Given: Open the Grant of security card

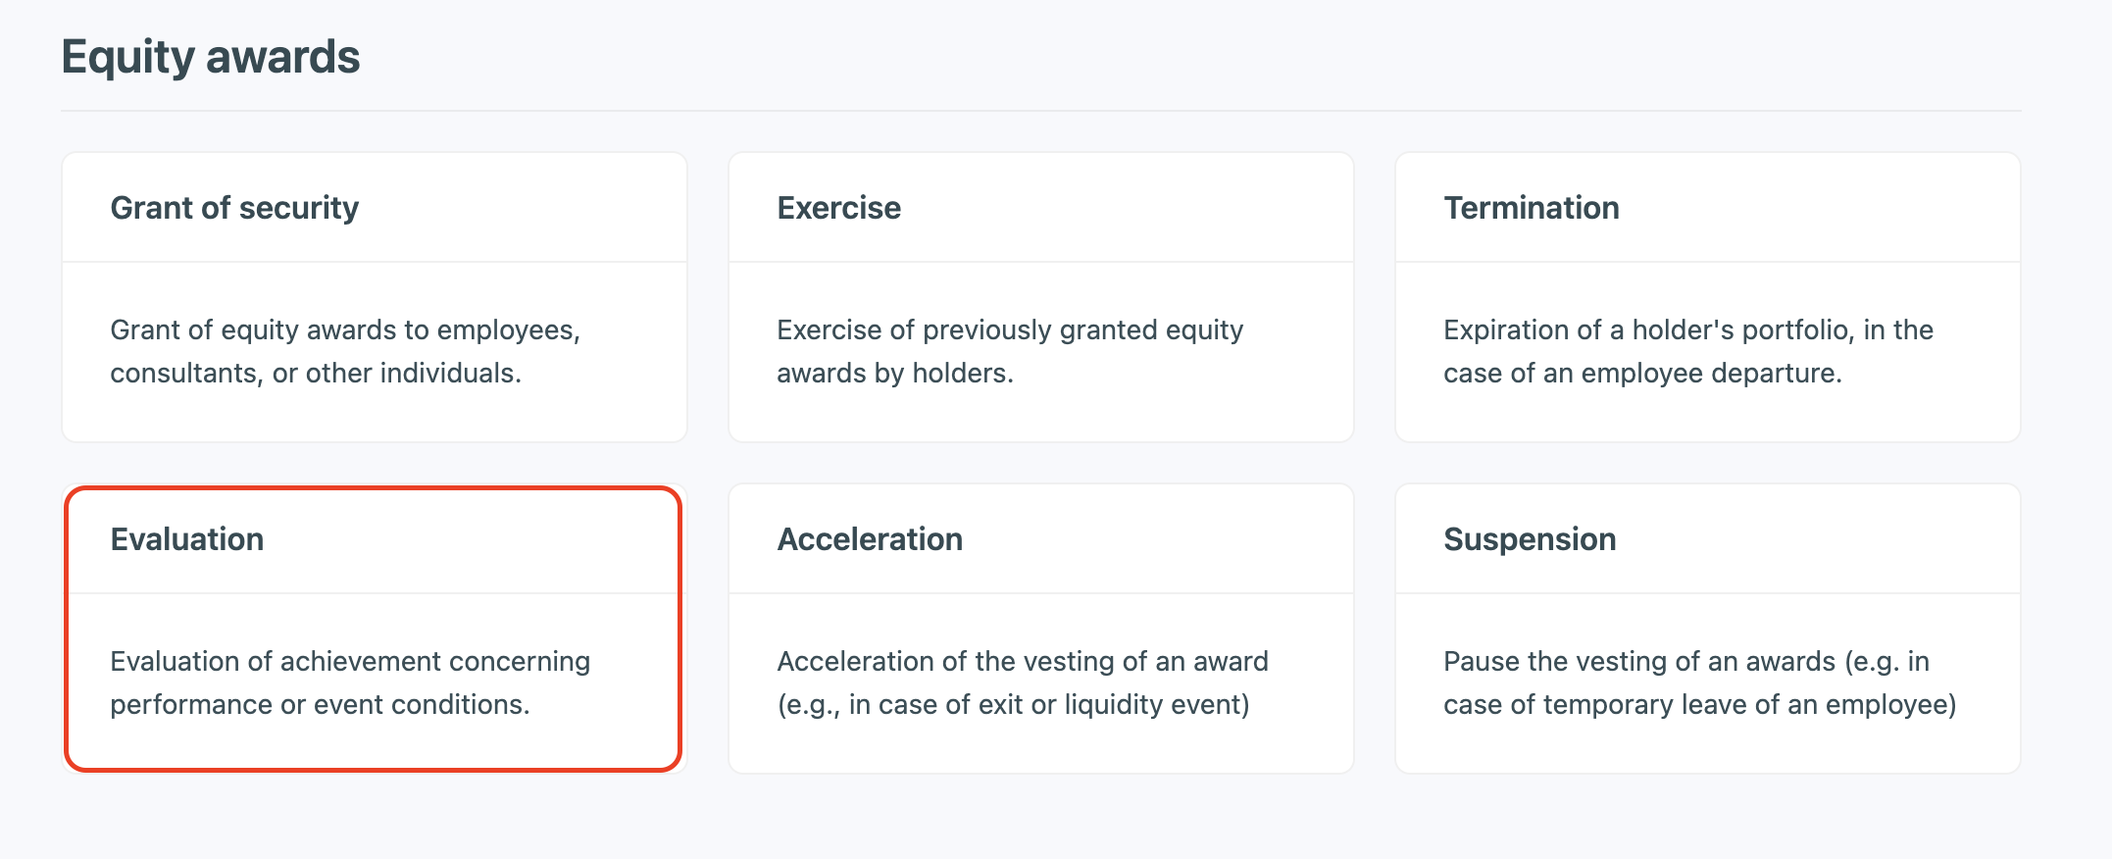Looking at the screenshot, I should [374, 296].
